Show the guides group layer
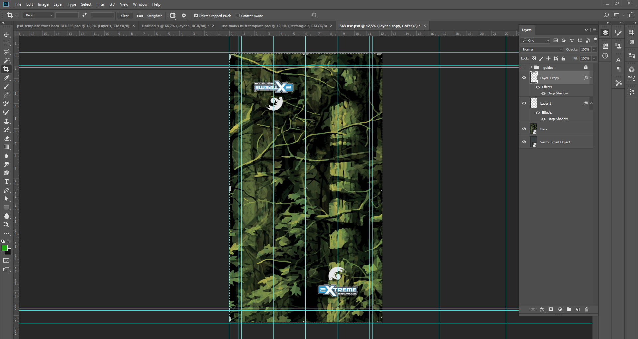The image size is (638, 339). click(524, 67)
